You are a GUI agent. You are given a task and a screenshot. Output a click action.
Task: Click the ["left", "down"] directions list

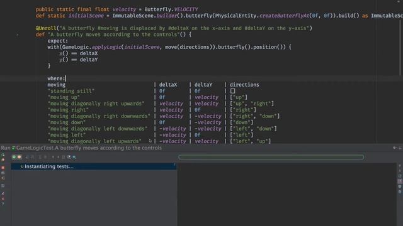pos(253,129)
